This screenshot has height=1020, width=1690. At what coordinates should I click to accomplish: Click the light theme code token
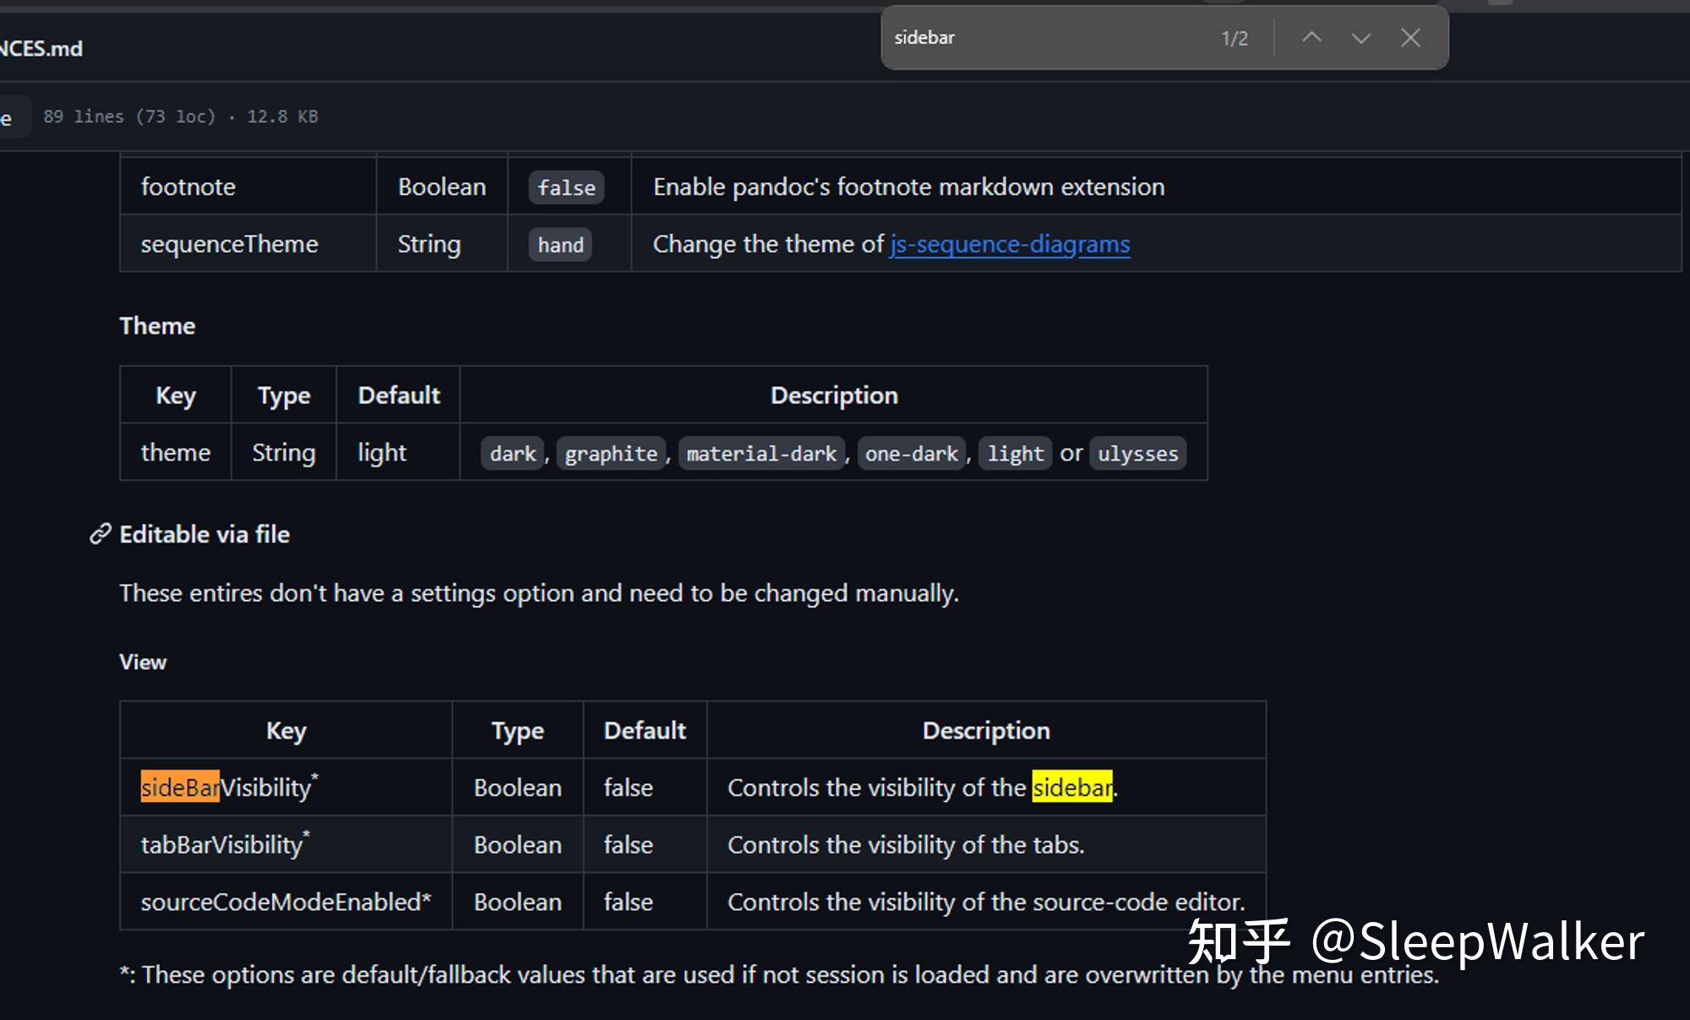point(1015,453)
